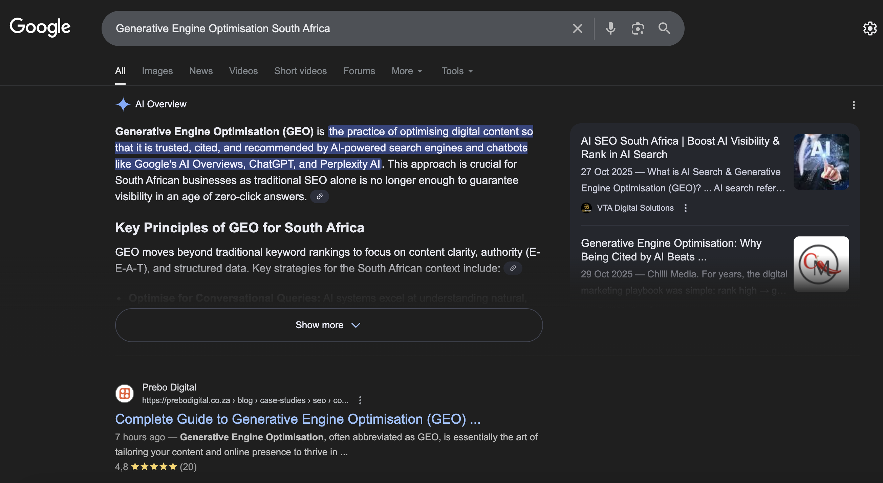Clear the search query using the X icon
The height and width of the screenshot is (483, 883).
577,28
